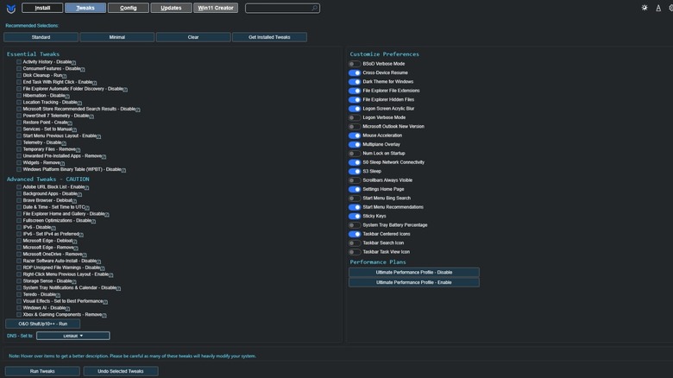Check Razer Software Auto-Install - Disable checkbox
The height and width of the screenshot is (378, 673).
pyautogui.click(x=19, y=261)
